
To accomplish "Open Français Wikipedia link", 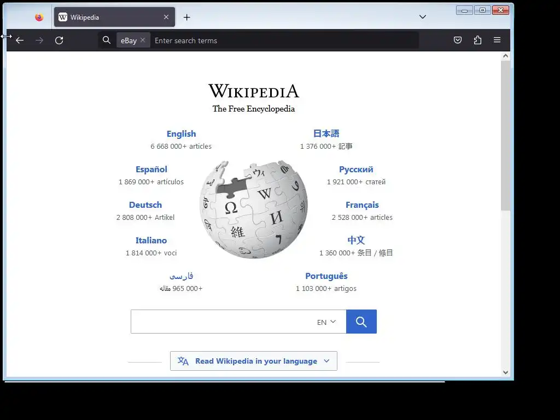I will (362, 205).
